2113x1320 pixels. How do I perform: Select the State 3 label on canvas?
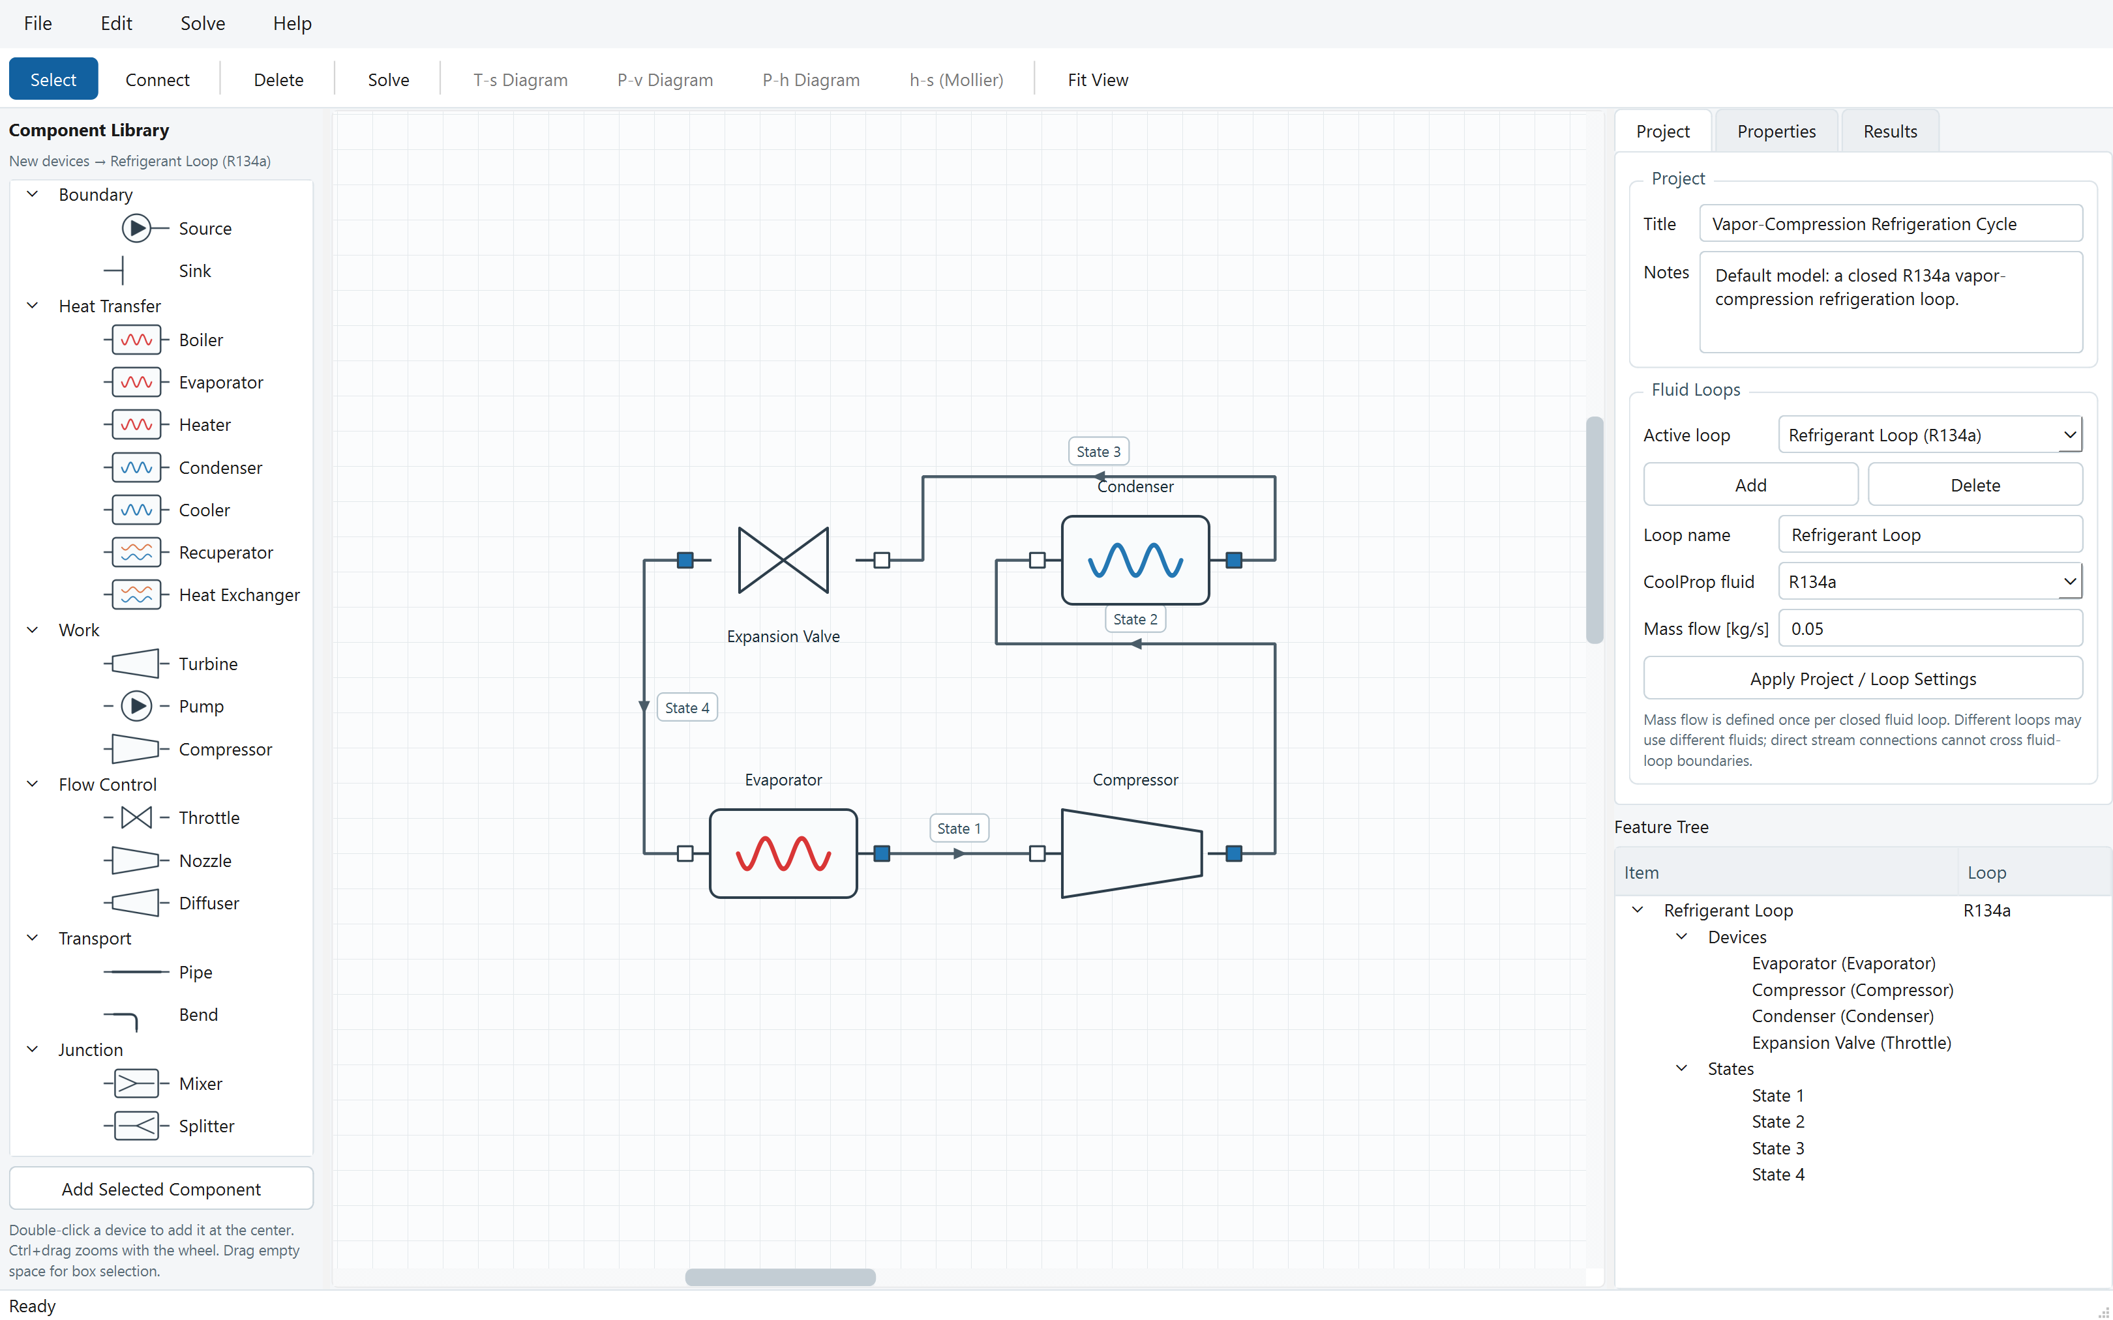click(1098, 451)
